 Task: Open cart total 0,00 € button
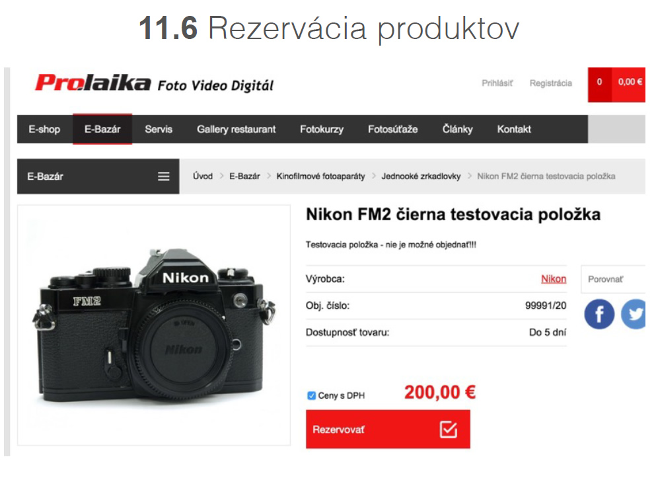tap(629, 83)
